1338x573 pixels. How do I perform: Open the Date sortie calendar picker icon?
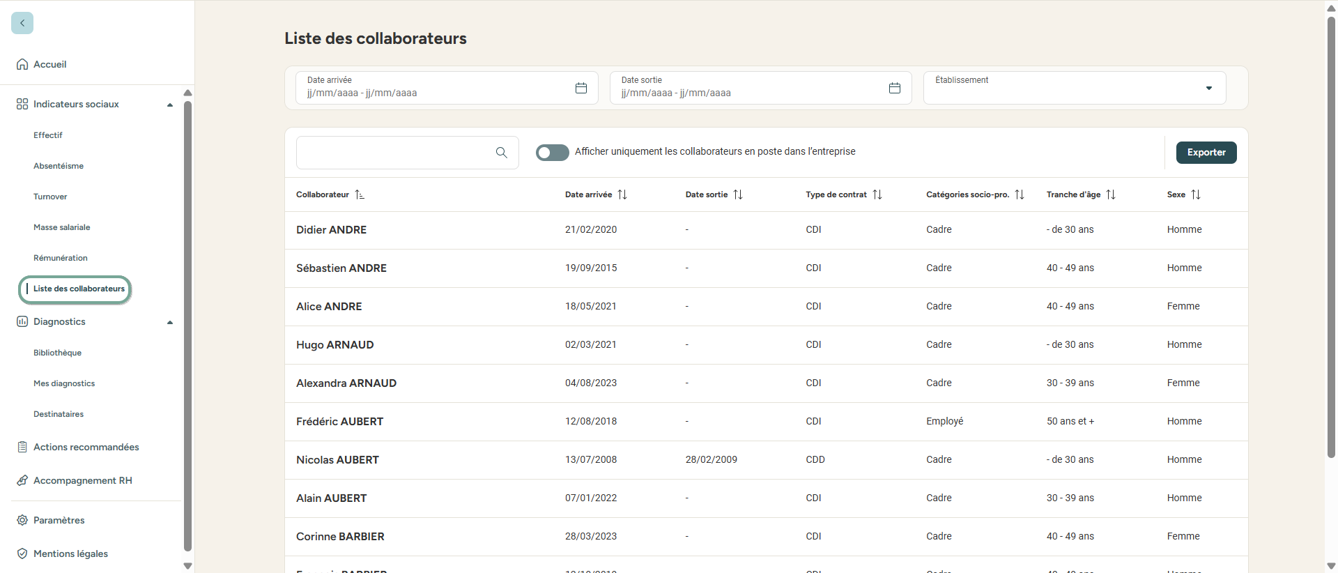[894, 88]
